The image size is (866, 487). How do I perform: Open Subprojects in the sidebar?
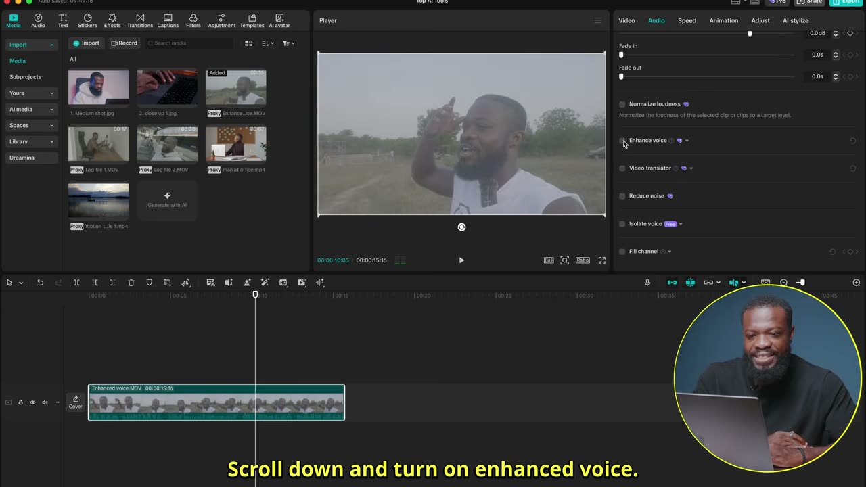pyautogui.click(x=25, y=77)
